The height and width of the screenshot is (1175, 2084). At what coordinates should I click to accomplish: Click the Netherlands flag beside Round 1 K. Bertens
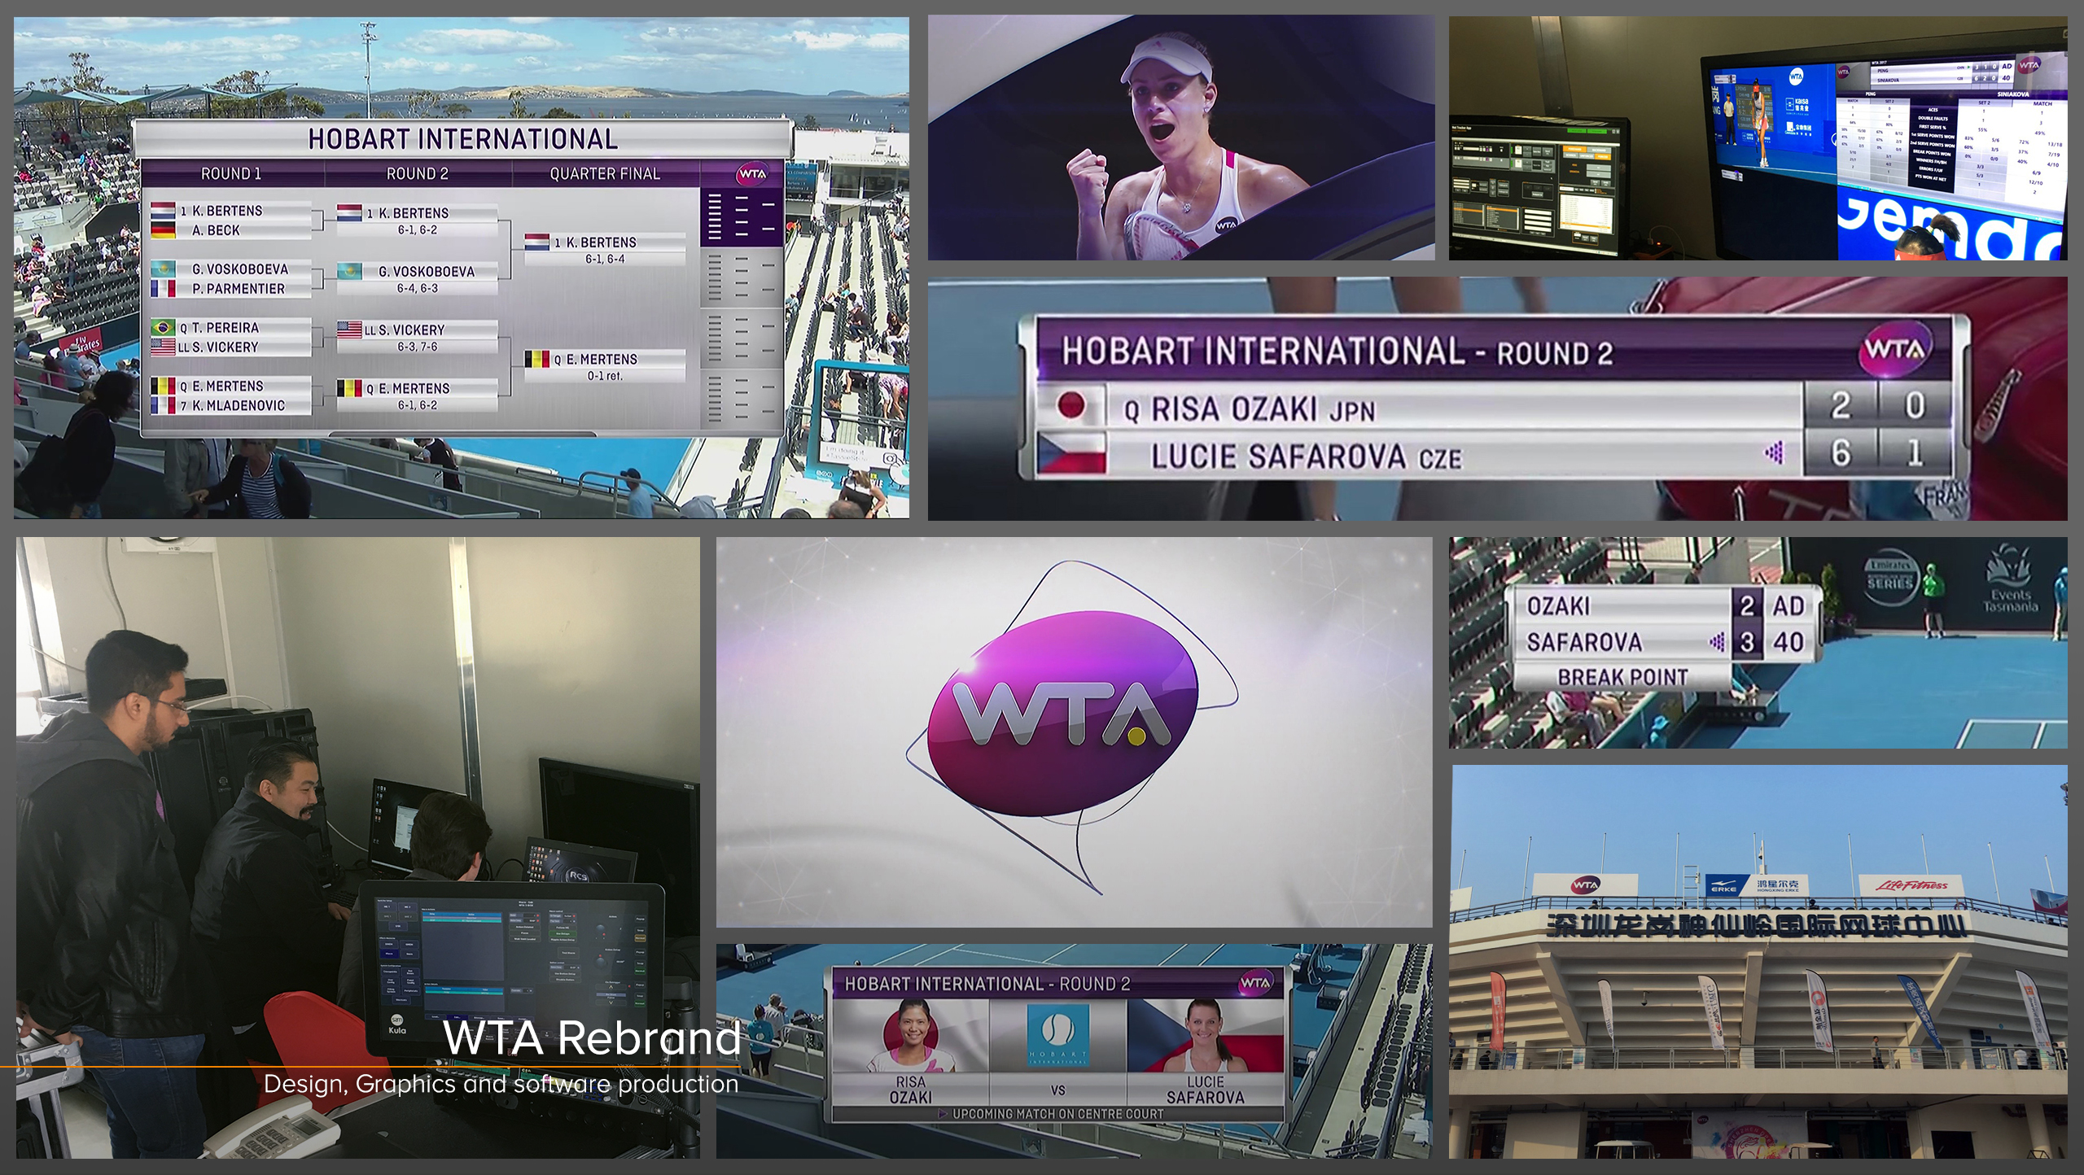tap(163, 210)
